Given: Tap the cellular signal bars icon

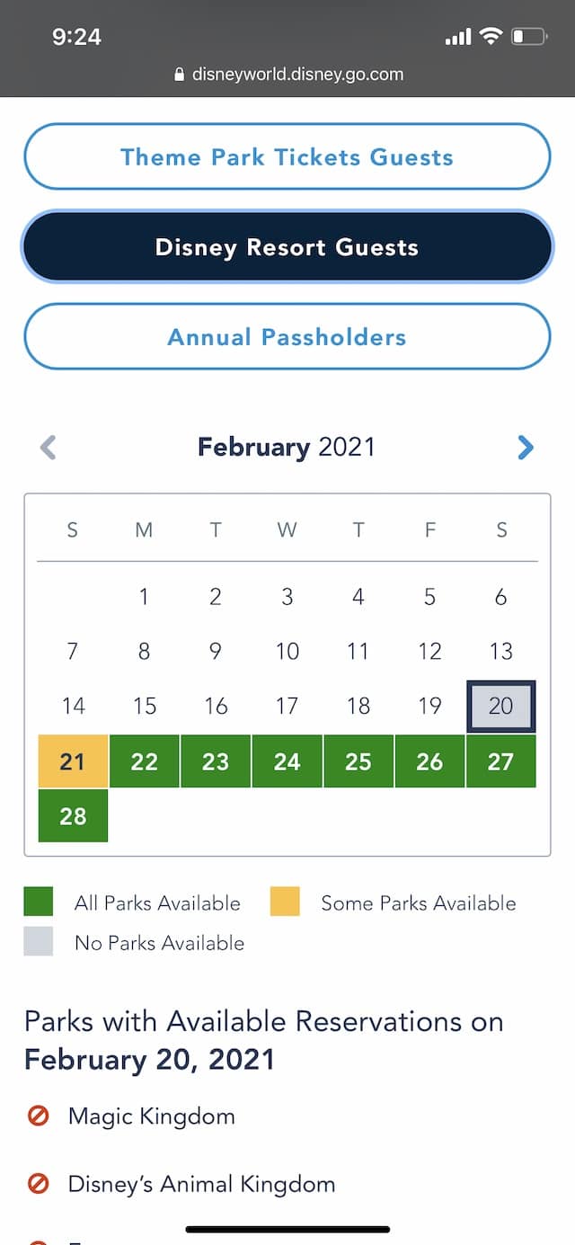Looking at the screenshot, I should (458, 37).
